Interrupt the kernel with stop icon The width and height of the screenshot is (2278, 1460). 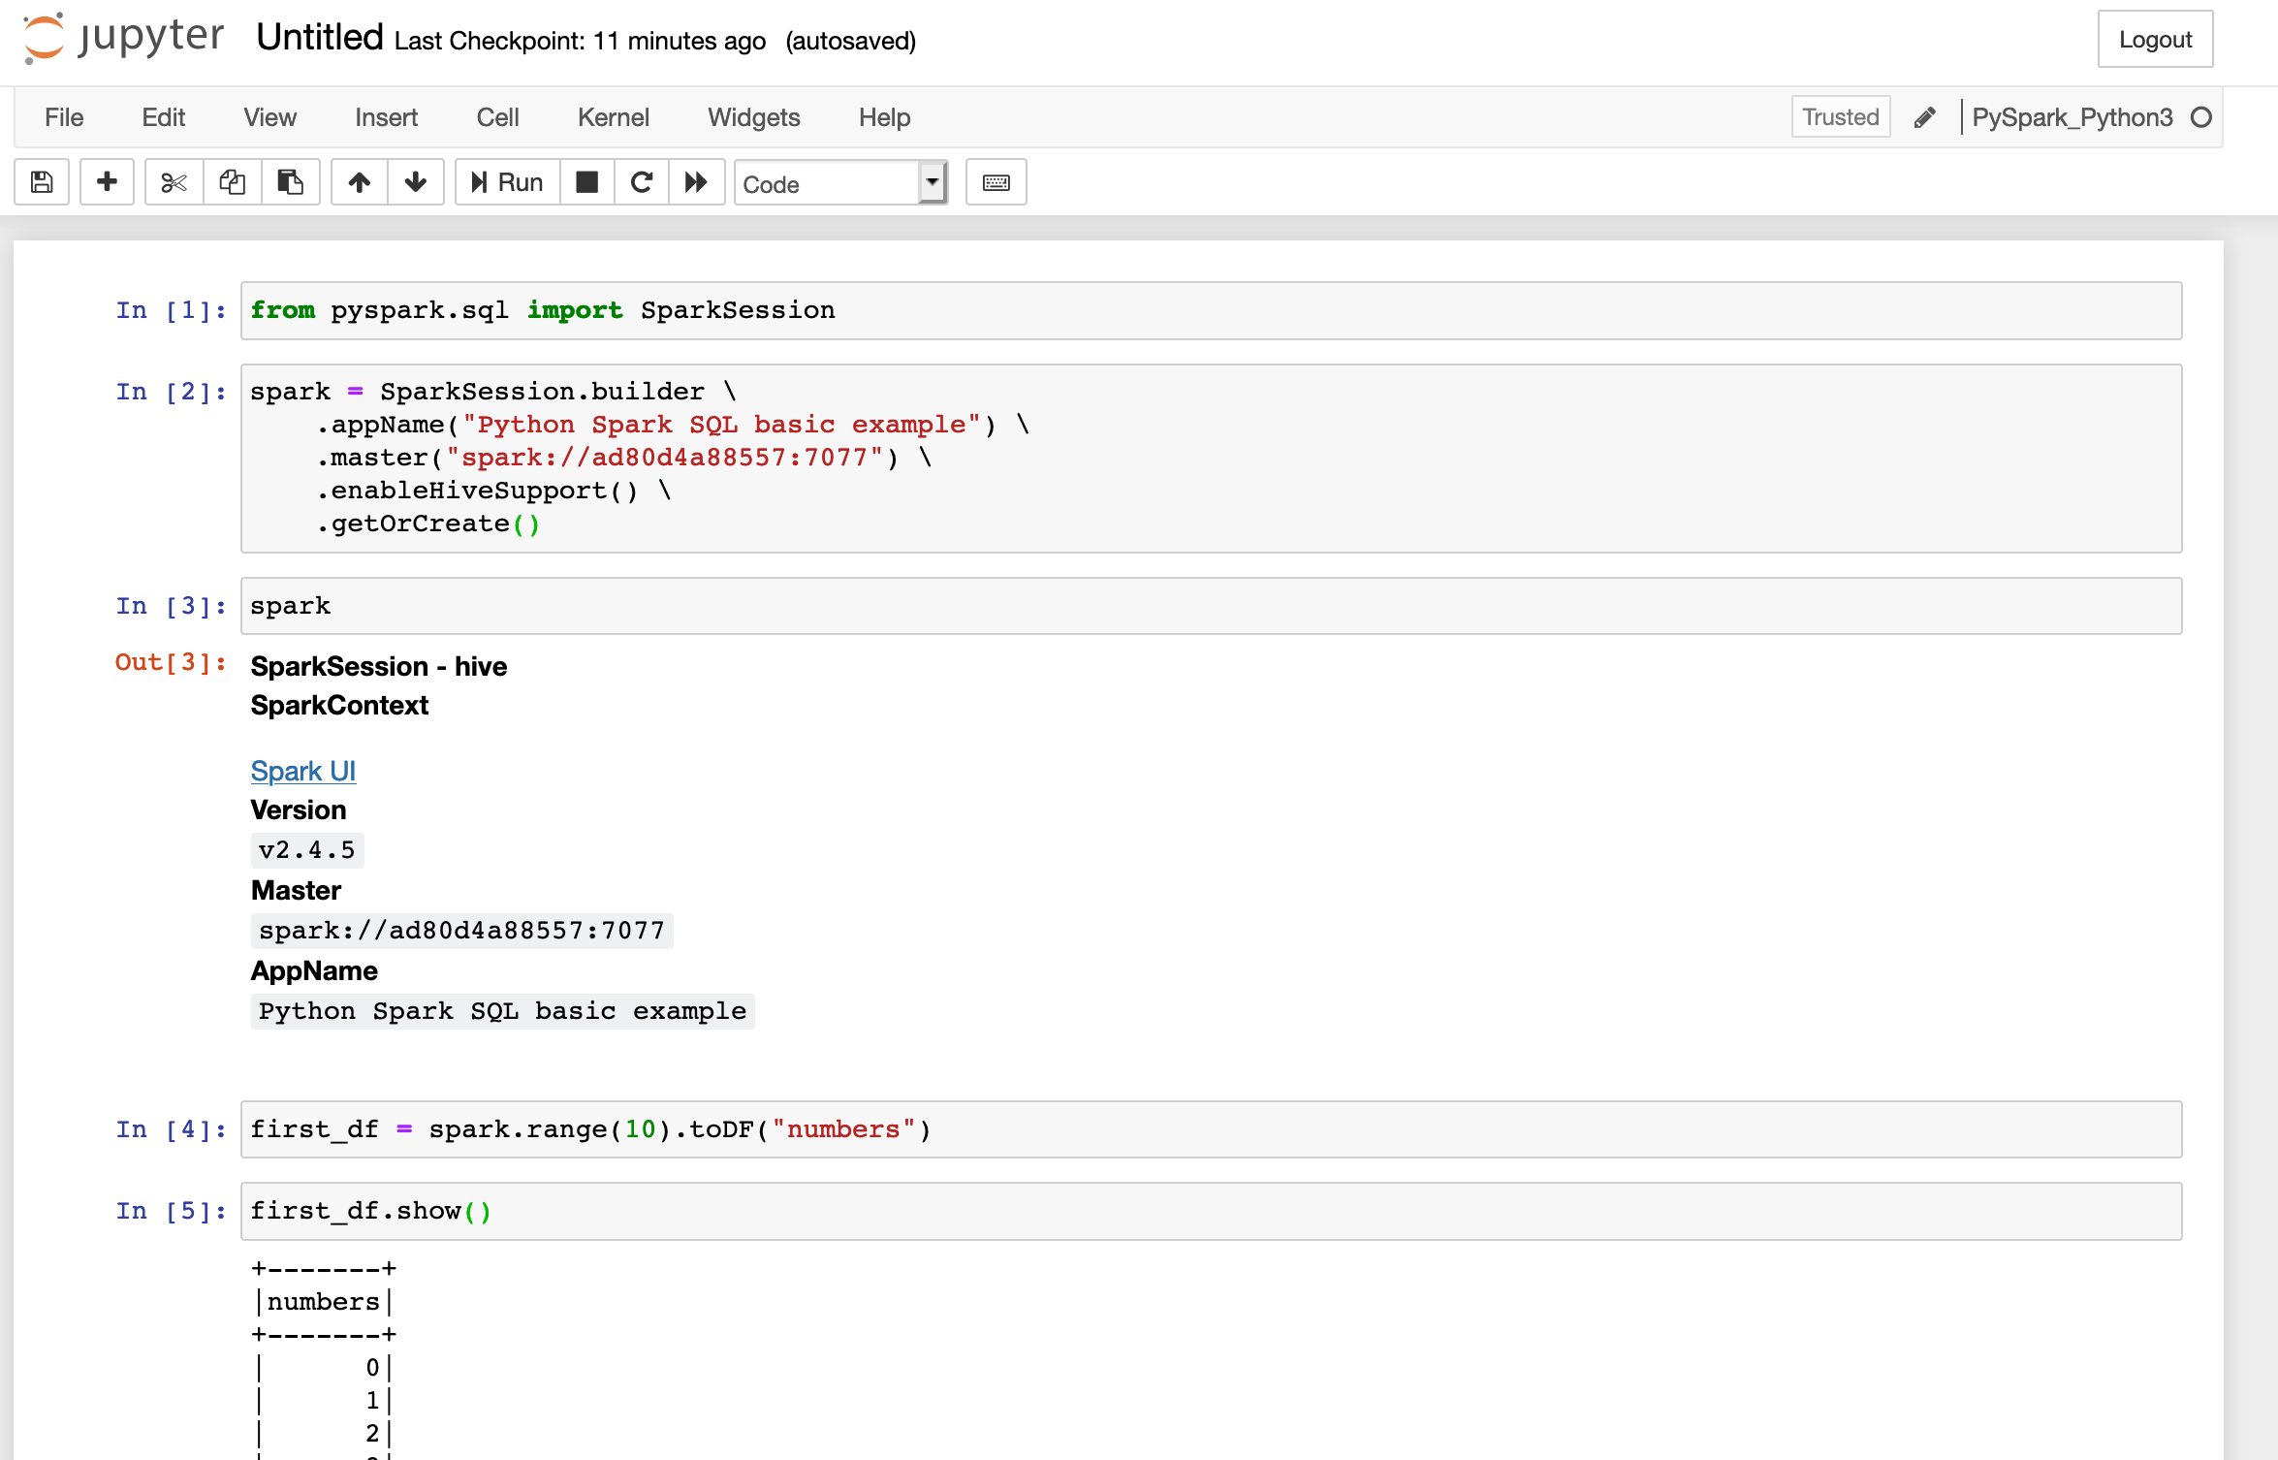[x=586, y=182]
